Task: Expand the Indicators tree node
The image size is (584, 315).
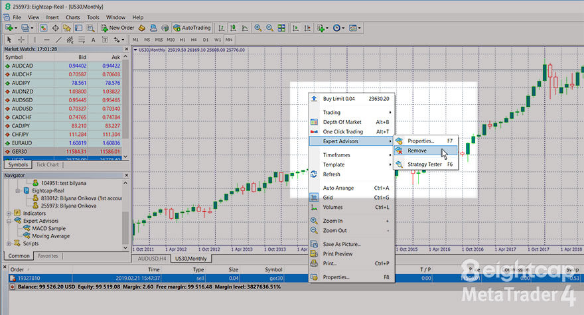Action: pos(9,214)
